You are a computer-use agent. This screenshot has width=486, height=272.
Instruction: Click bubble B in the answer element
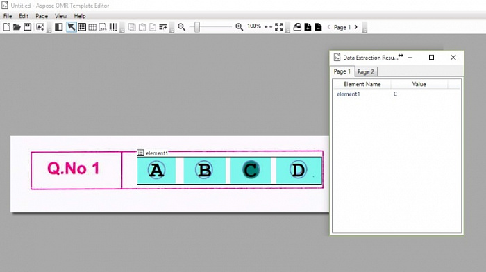pos(204,170)
